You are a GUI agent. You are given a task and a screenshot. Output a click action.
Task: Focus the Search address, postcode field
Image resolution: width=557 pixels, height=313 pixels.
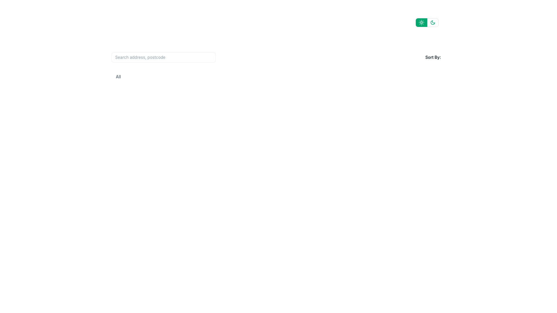click(x=163, y=57)
